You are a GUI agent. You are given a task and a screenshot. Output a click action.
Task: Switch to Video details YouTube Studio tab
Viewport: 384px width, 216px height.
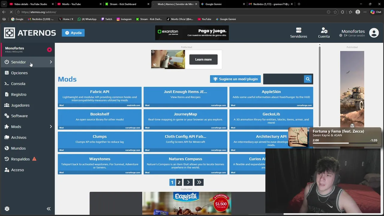coord(31,4)
